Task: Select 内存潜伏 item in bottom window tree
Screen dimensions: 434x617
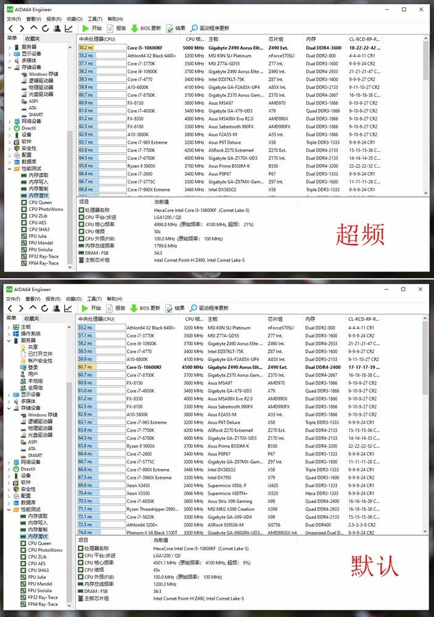Action: [38, 536]
